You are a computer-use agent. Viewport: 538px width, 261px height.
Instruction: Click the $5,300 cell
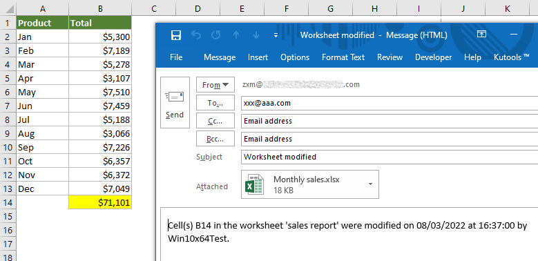click(100, 37)
